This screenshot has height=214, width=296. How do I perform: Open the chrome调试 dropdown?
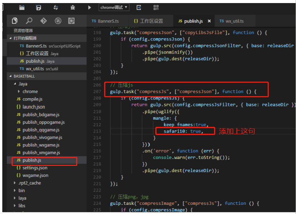(x=114, y=8)
